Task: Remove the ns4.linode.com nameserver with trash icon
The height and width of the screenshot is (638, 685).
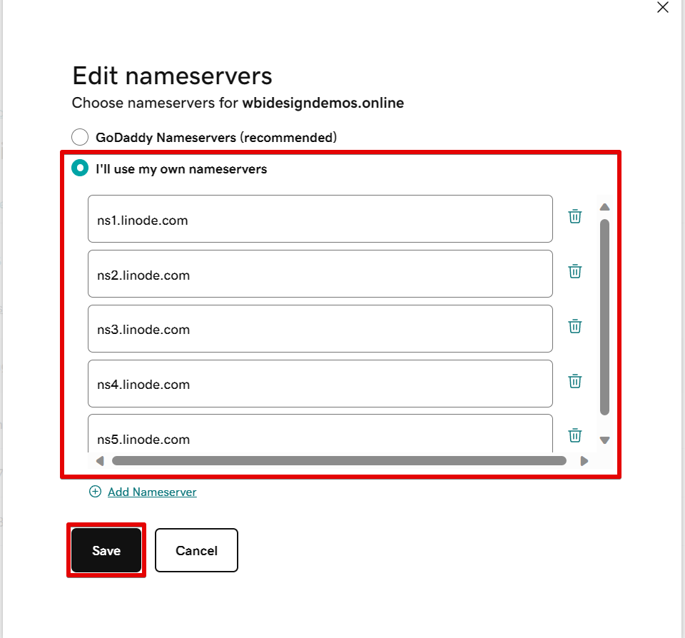Action: point(575,381)
